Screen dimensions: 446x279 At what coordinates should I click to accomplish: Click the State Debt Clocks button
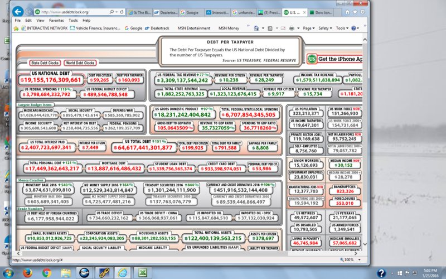click(45, 63)
